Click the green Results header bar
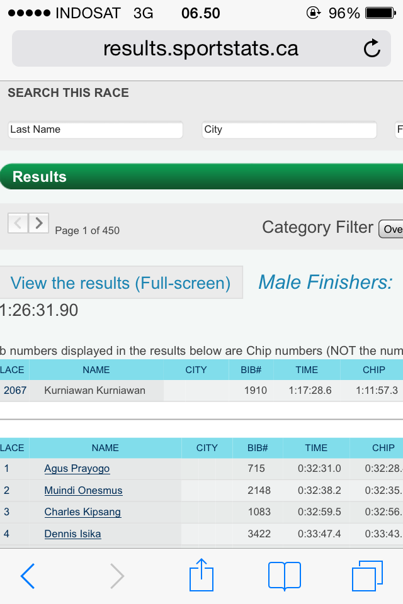403x604 pixels. click(201, 176)
